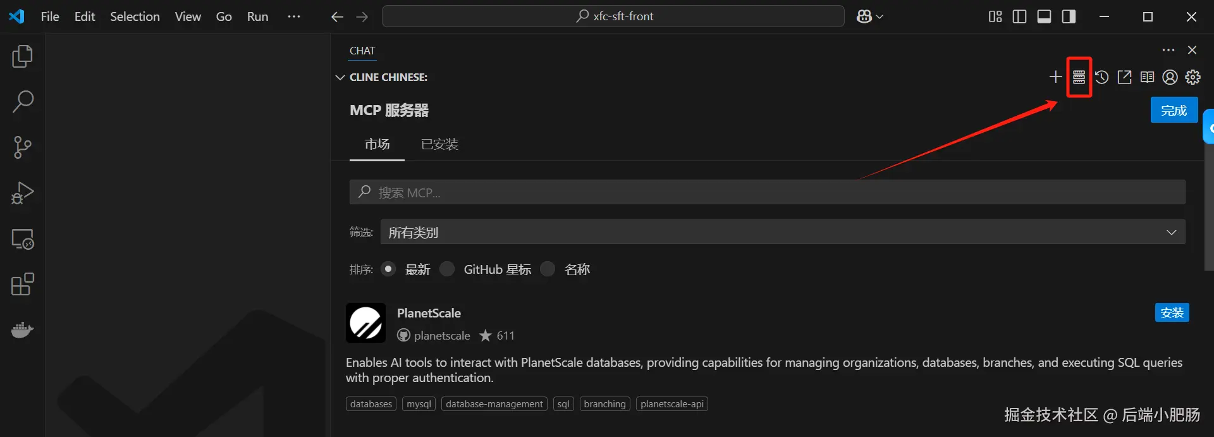Viewport: 1214px width, 437px height.
Task: Open the File menu
Action: 50,16
